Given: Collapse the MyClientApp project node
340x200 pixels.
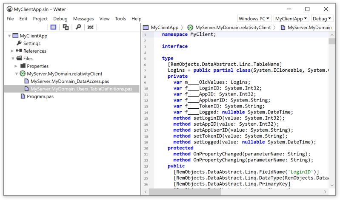Looking at the screenshot, I should [9, 36].
